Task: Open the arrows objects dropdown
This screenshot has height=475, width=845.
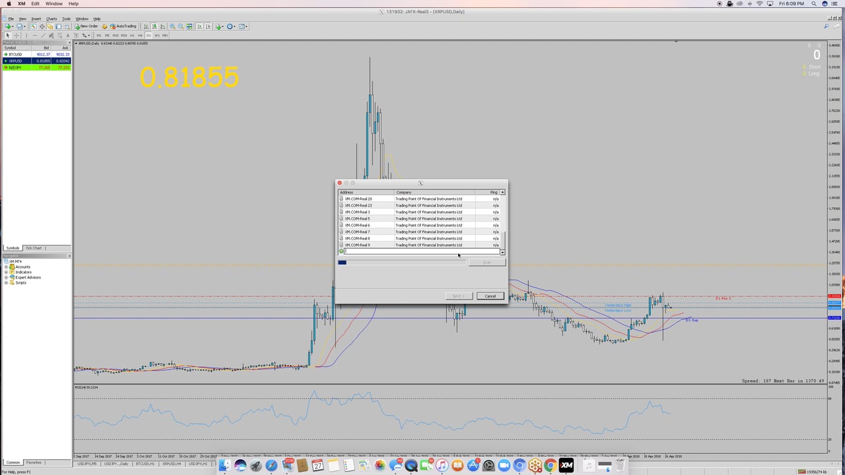Action: [x=85, y=35]
